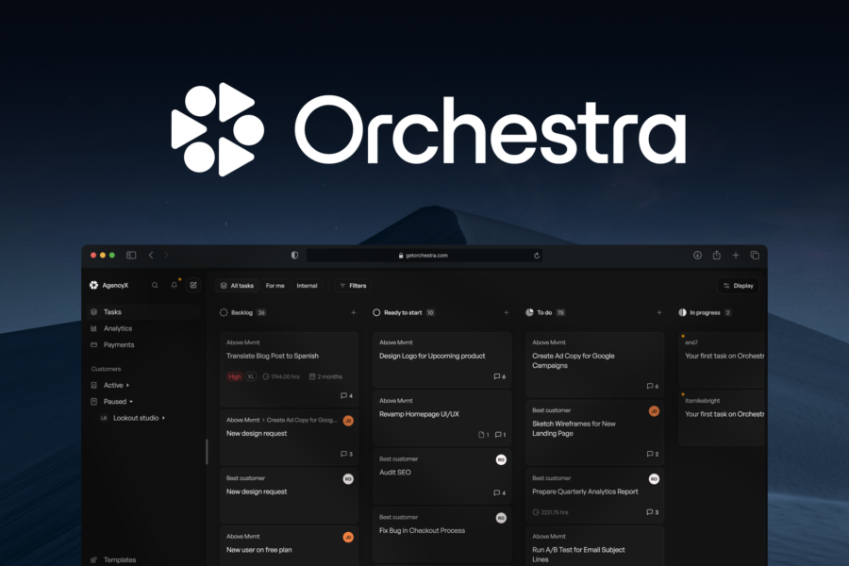849x566 pixels.
Task: Create a new task with compose icon
Action: [193, 285]
